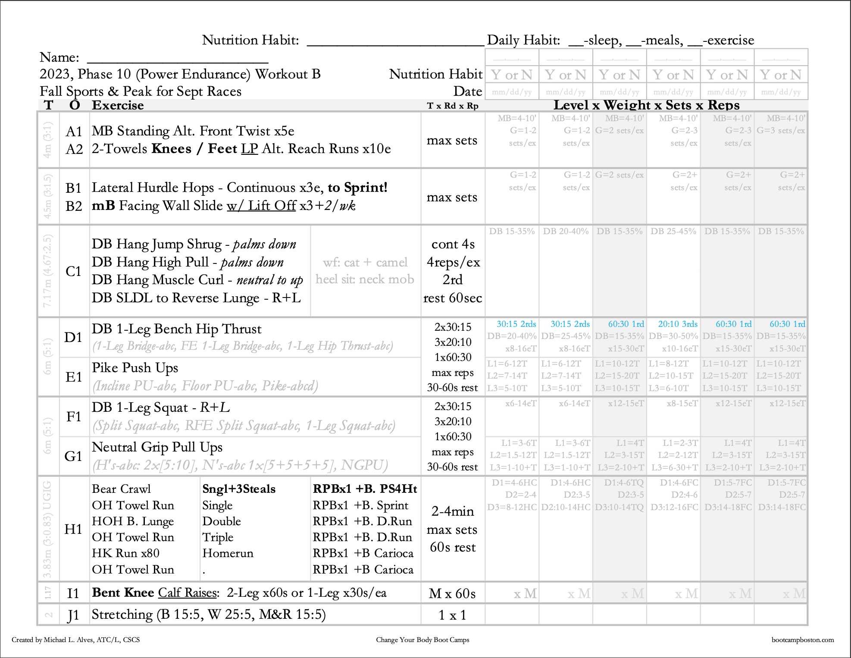851x658 pixels.
Task: Click the 'B2' order label
Action: pyautogui.click(x=74, y=206)
